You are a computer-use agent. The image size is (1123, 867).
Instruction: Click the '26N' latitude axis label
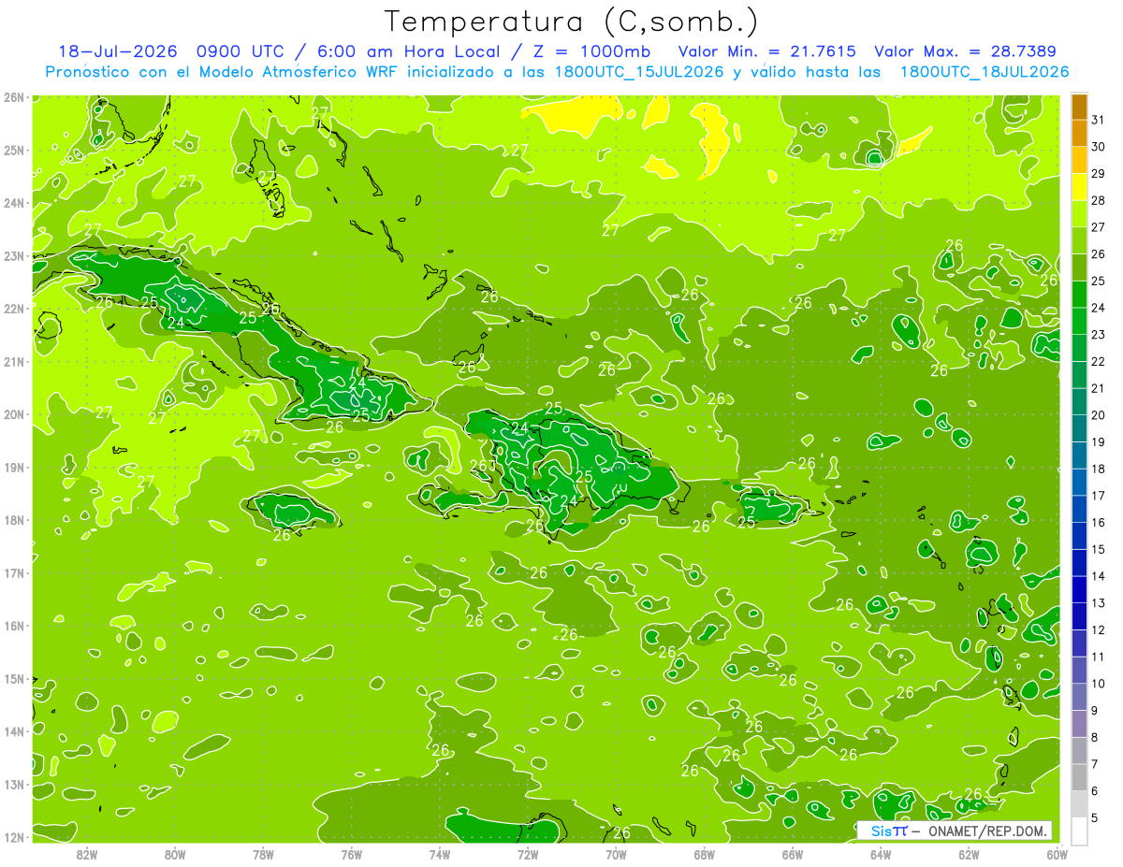[x=12, y=96]
